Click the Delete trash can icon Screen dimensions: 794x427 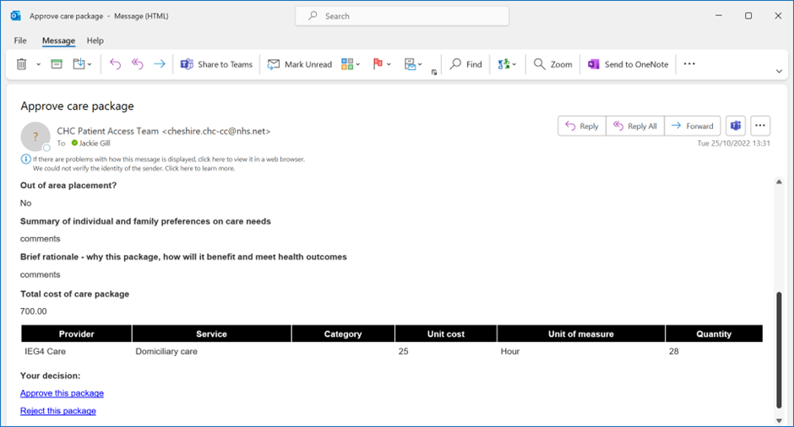point(22,64)
